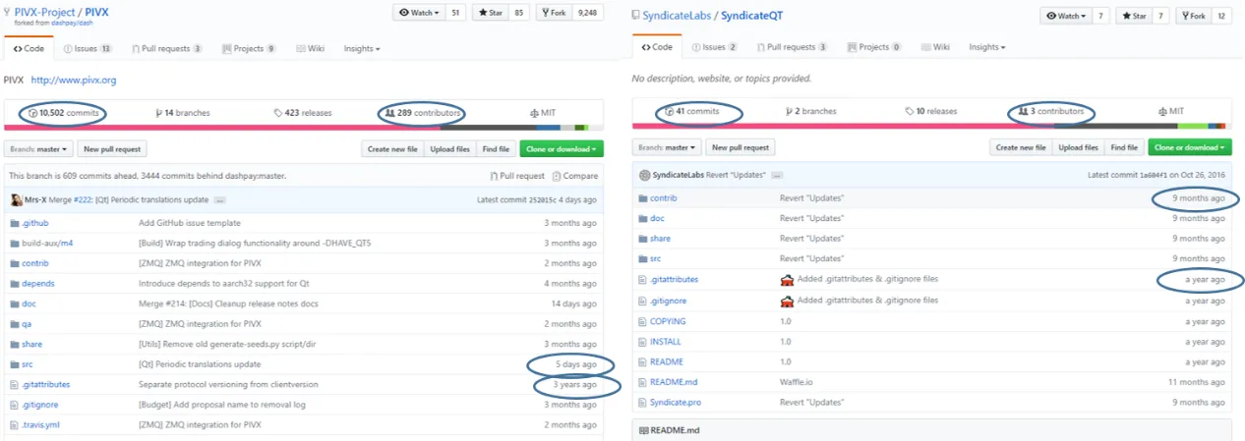Open the Issues tab in PIVX repo
Image resolution: width=1245 pixels, height=441 pixels.
(x=88, y=48)
